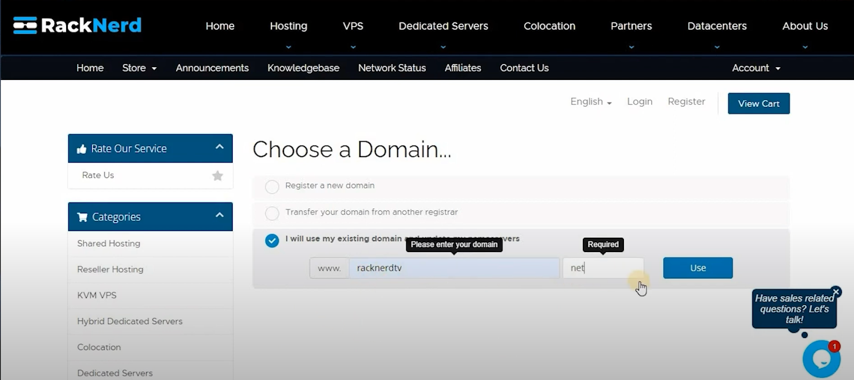Screen dimensions: 854x380
Task: Click the Login link
Action: pyautogui.click(x=639, y=101)
